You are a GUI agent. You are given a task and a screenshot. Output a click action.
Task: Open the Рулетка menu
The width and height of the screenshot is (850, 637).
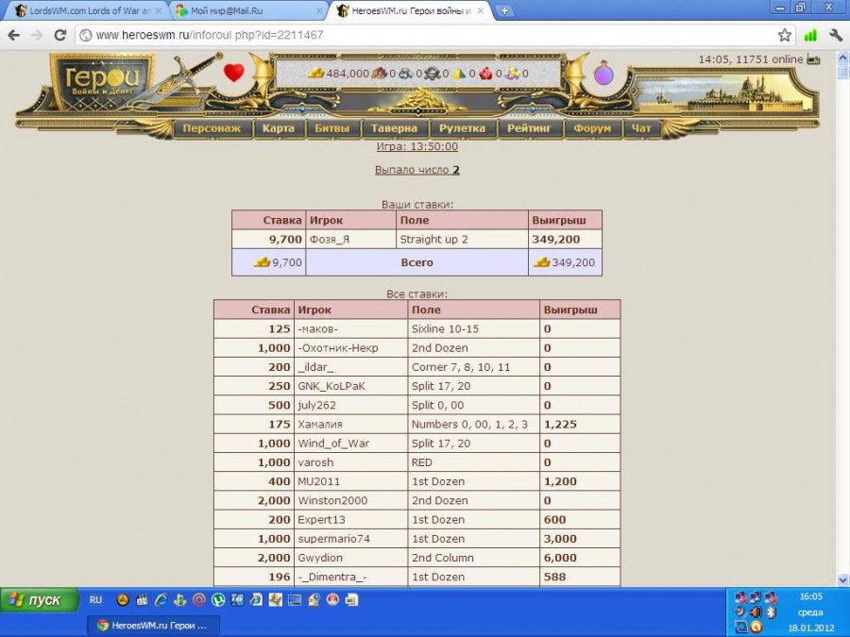pyautogui.click(x=462, y=128)
